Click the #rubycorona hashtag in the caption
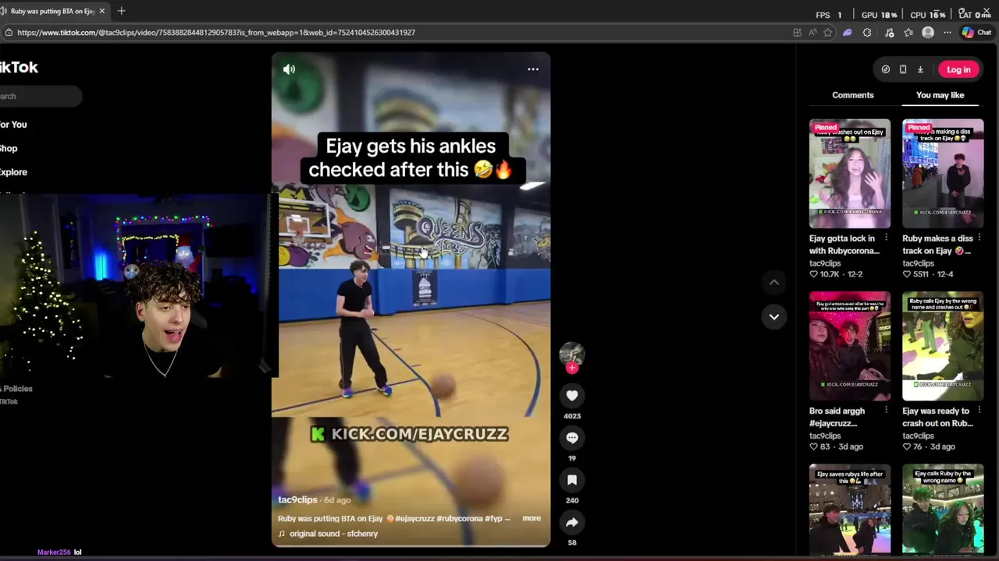999x561 pixels. click(x=460, y=518)
